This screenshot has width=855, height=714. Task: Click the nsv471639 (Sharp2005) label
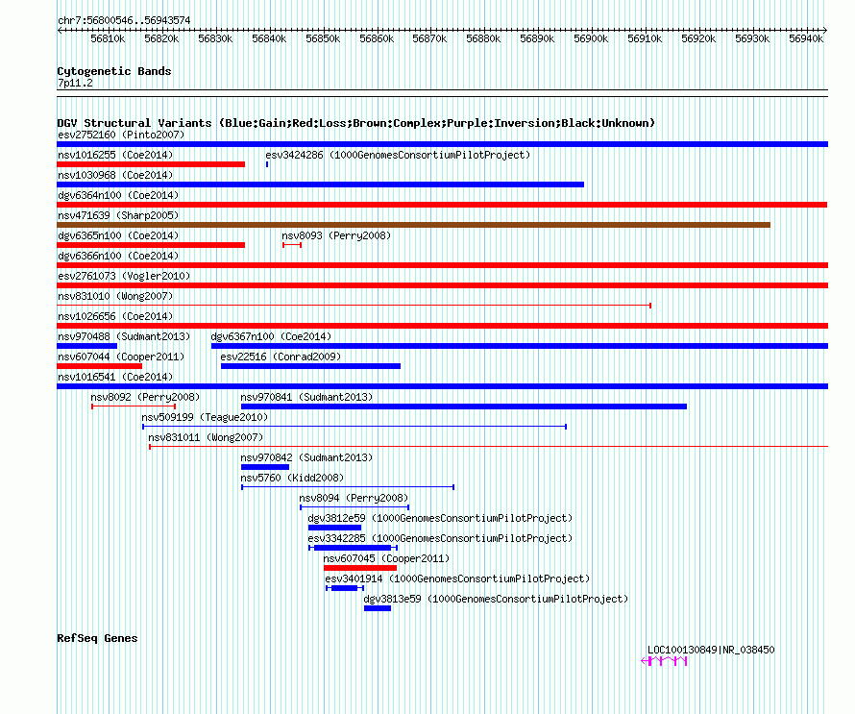118,215
